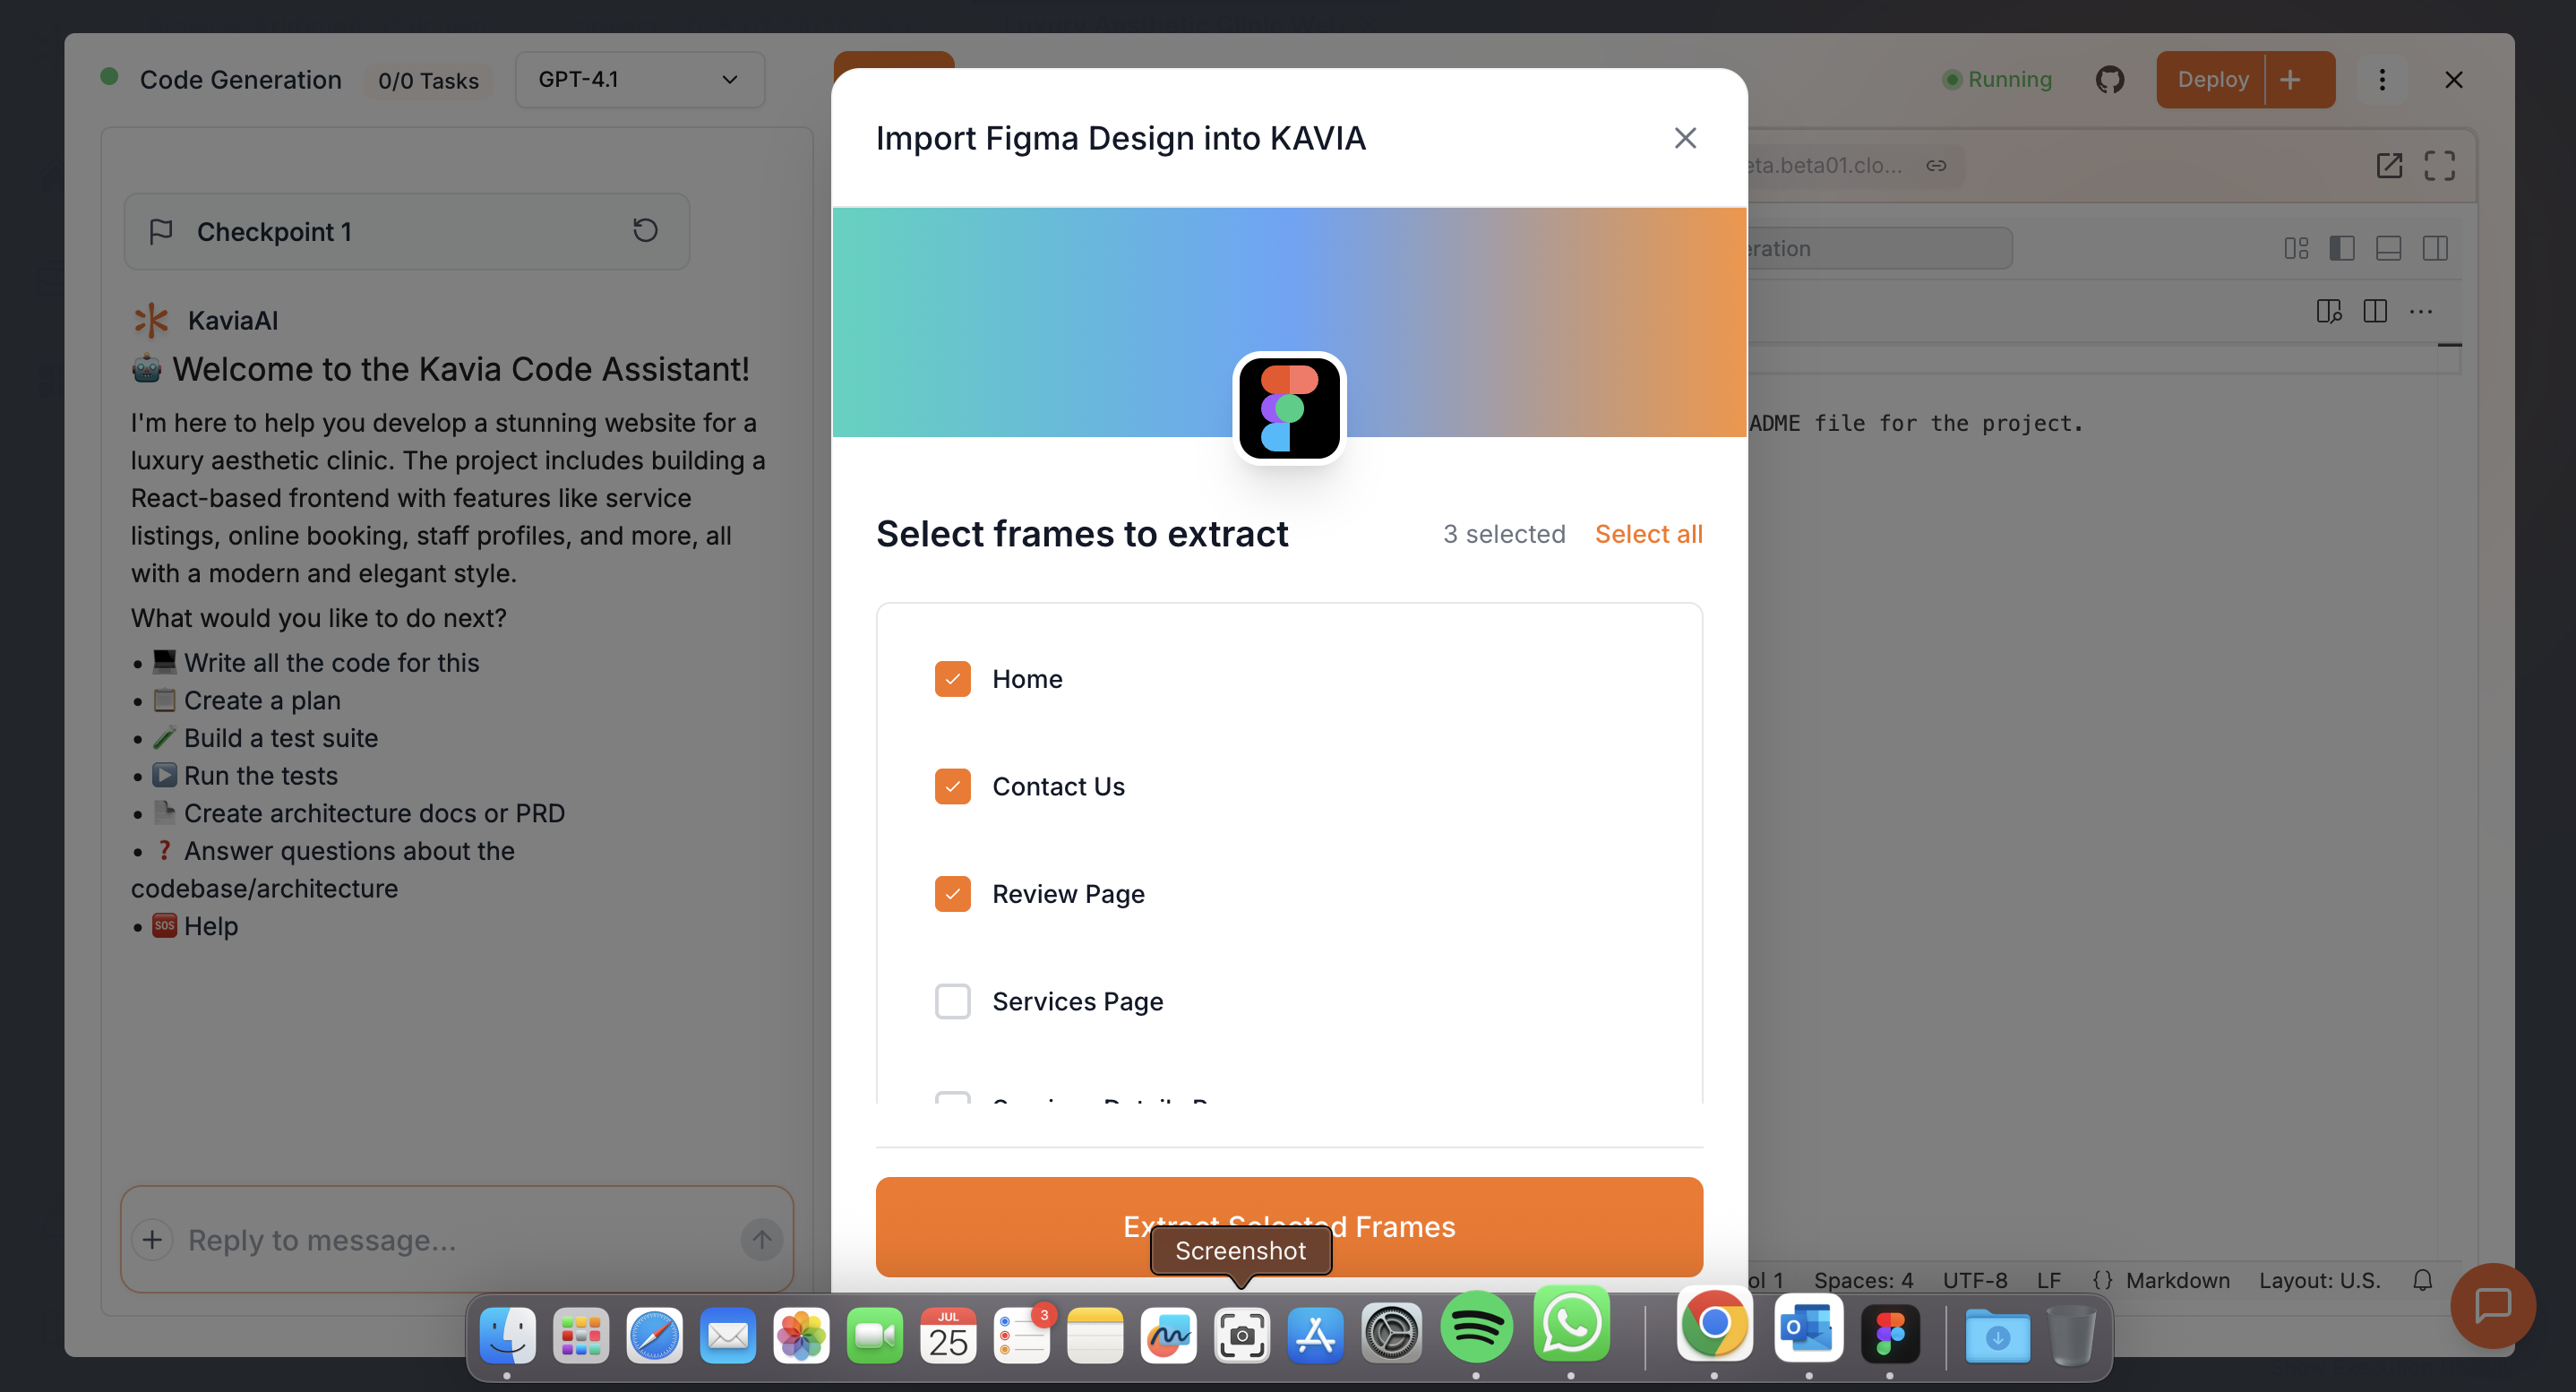The height and width of the screenshot is (1392, 2576).
Task: Click the customize layout icon
Action: point(2297,248)
